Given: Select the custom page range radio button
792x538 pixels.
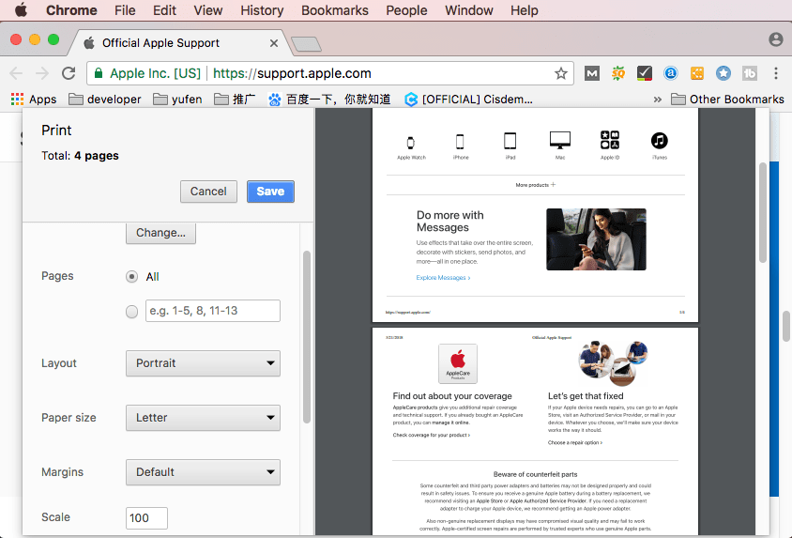Looking at the screenshot, I should coord(132,312).
